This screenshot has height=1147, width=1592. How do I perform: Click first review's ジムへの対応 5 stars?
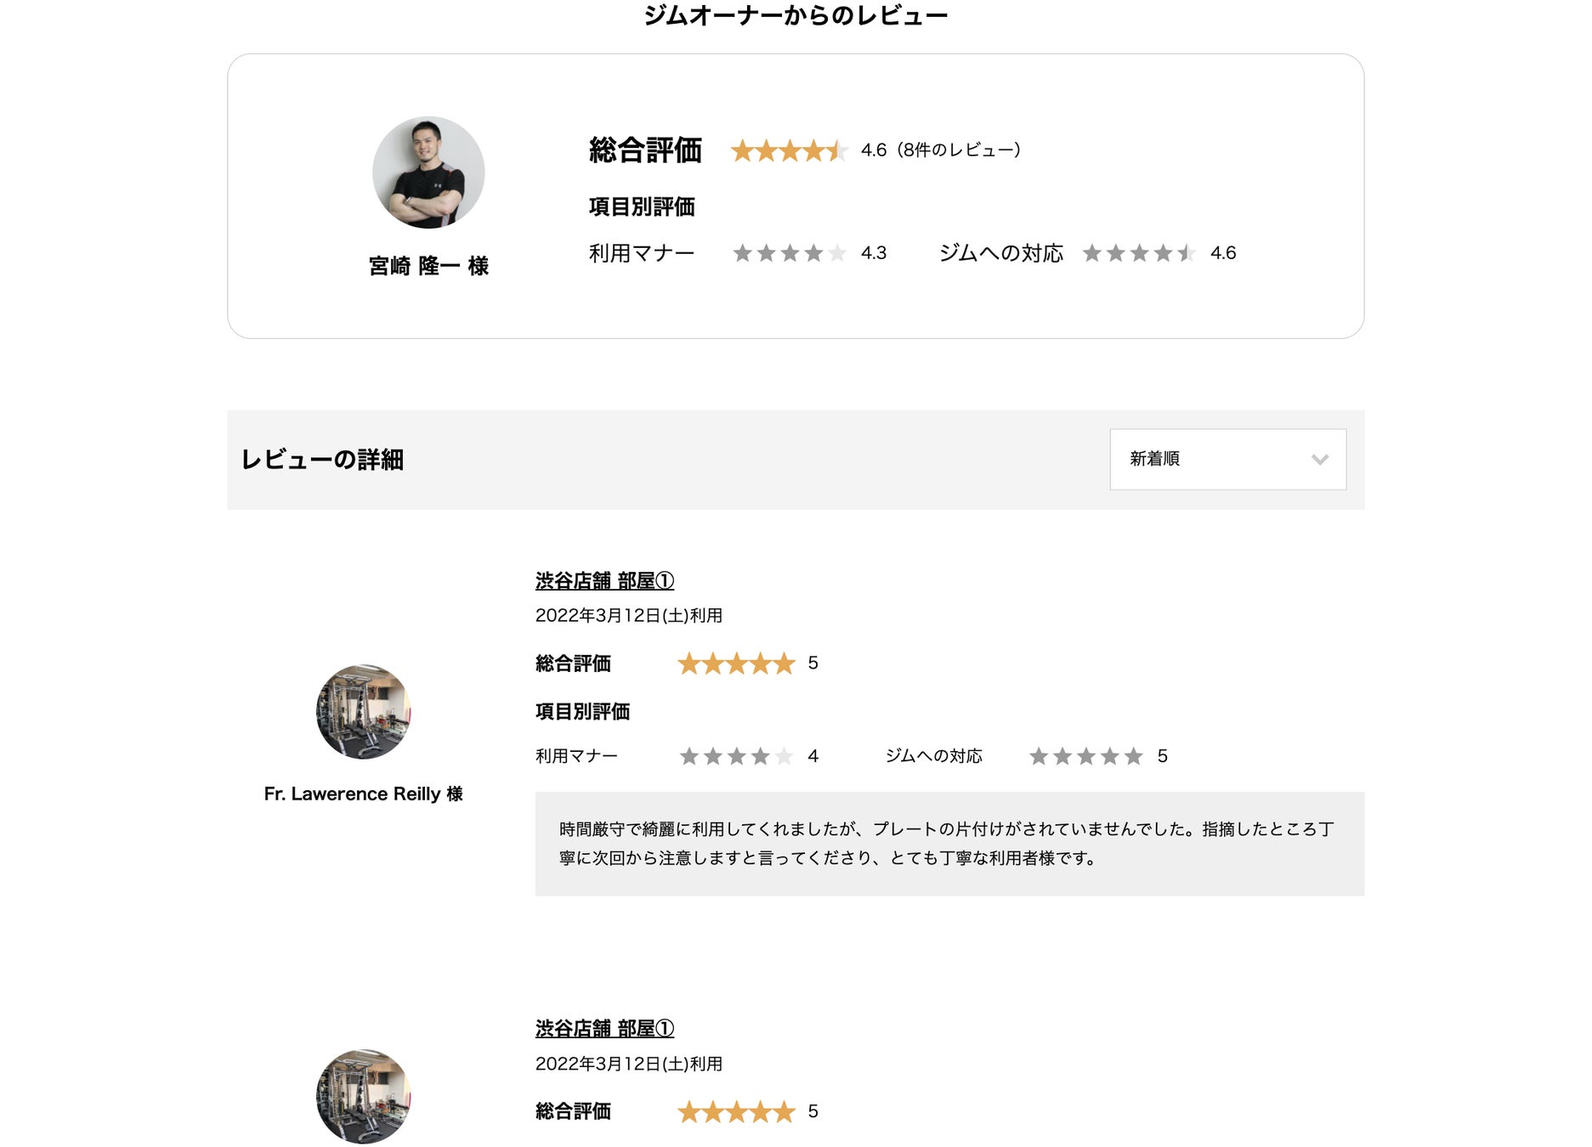tap(1085, 756)
